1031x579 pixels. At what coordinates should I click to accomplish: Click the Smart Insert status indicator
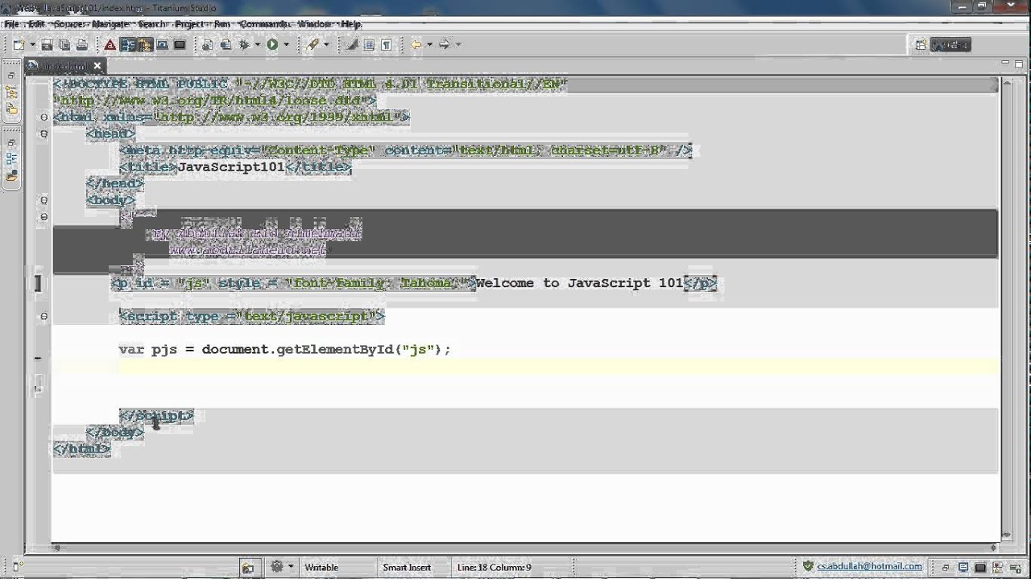407,567
